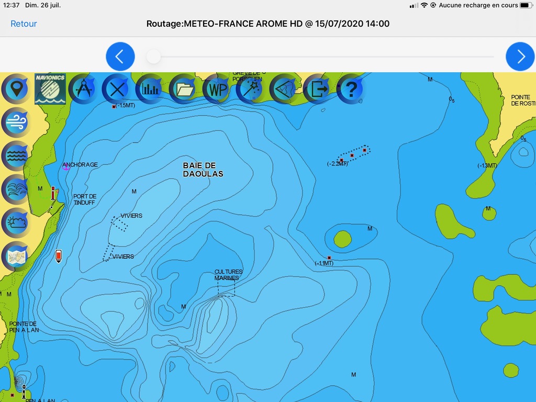Open the bar chart statistics icon
Viewport: 536px width, 402px height.
click(x=150, y=89)
